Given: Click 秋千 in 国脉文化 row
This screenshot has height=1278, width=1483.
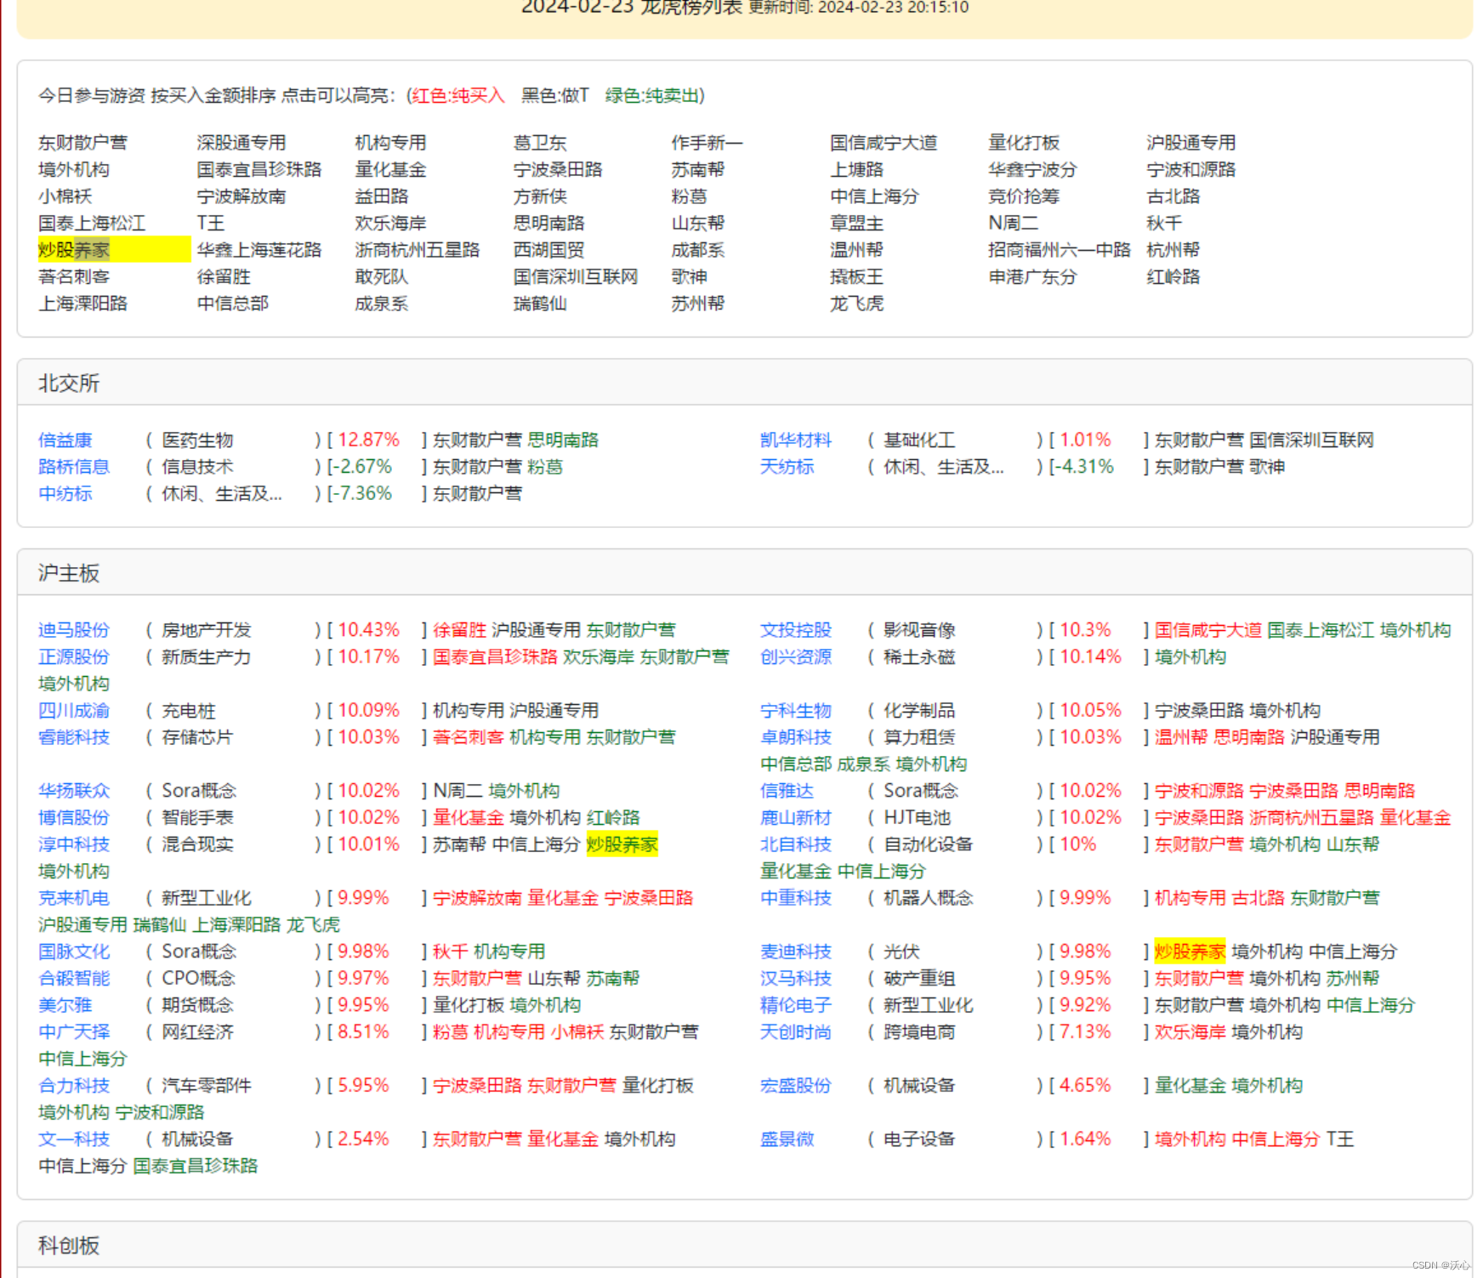Looking at the screenshot, I should click(451, 951).
